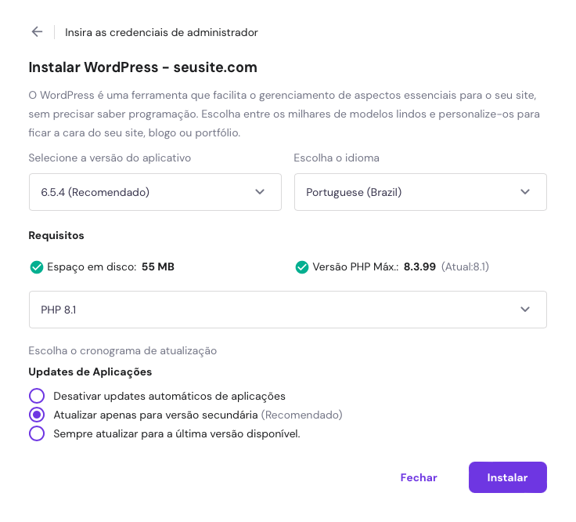Click the PHP version green checkmark icon
The image size is (576, 522).
pyautogui.click(x=302, y=267)
